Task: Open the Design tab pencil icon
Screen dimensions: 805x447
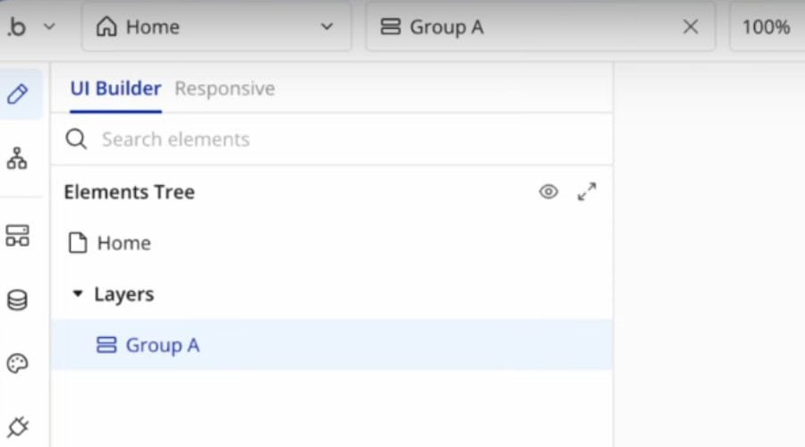Action: tap(18, 94)
